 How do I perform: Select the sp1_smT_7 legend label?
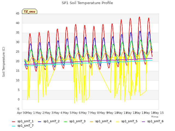pos(25,126)
